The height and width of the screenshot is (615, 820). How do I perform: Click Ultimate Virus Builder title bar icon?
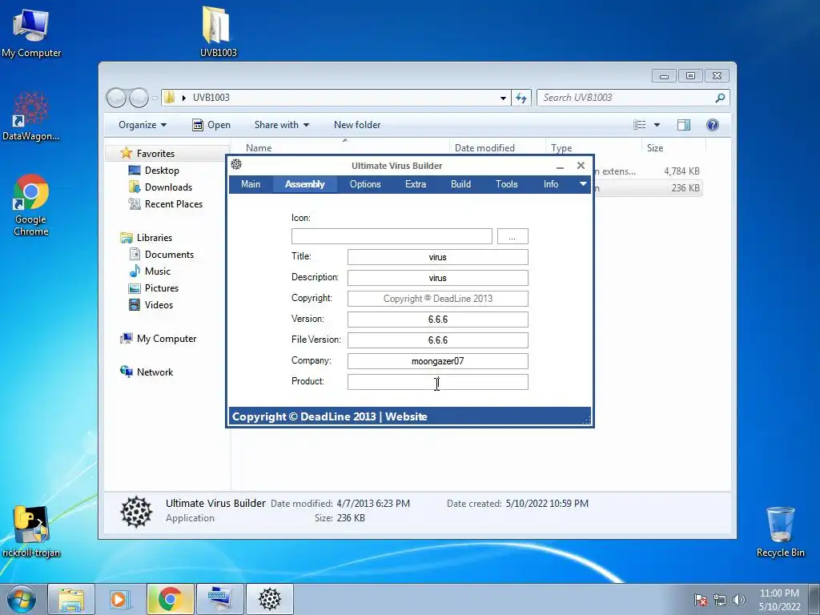(236, 164)
